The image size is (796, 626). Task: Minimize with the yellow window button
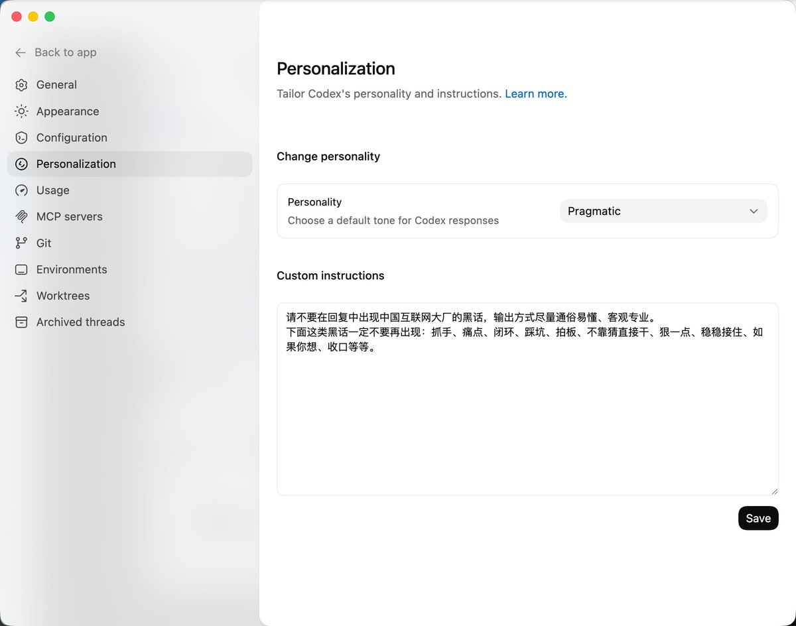pos(33,17)
